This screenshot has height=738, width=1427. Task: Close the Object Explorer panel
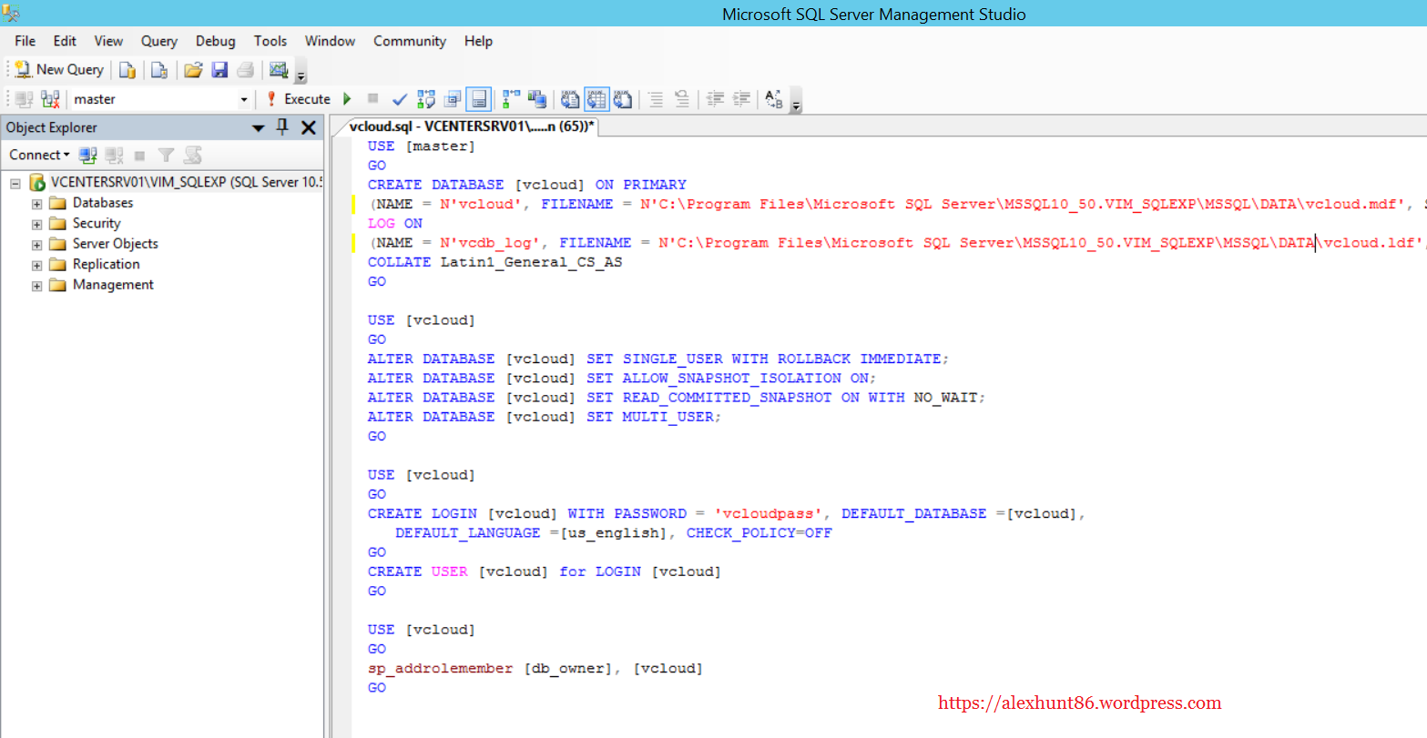309,127
